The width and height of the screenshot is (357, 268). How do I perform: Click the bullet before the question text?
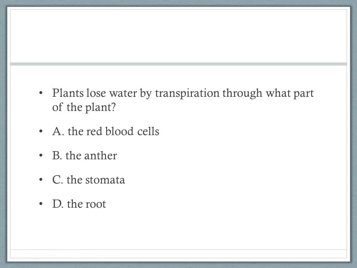pyautogui.click(x=41, y=93)
